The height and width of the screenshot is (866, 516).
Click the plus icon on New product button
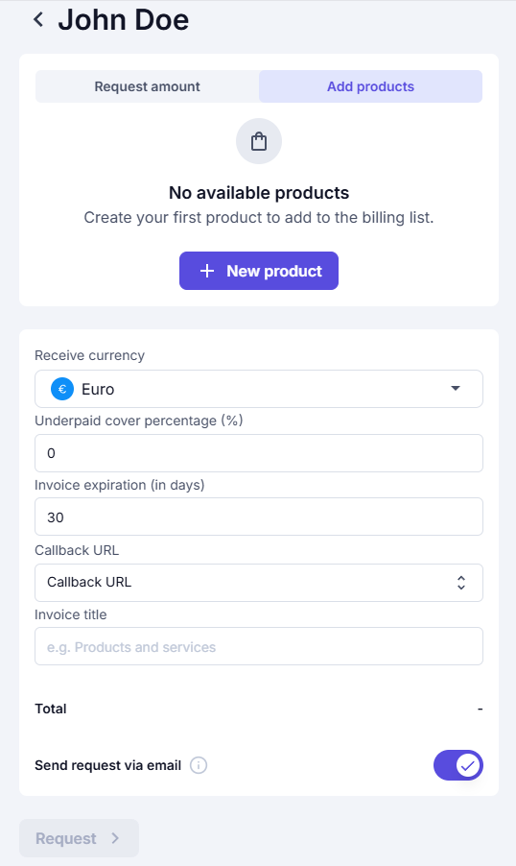tap(207, 271)
